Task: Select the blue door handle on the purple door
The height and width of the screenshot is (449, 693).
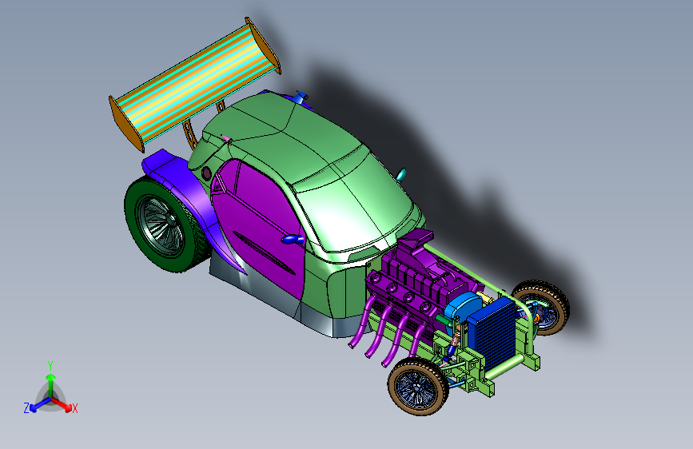Action: [293, 240]
